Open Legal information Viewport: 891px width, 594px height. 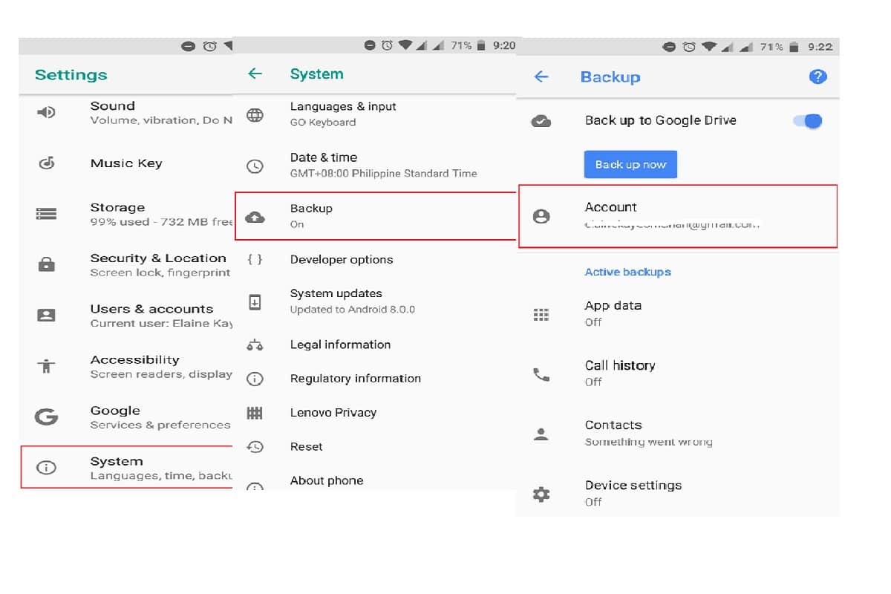[x=375, y=345]
